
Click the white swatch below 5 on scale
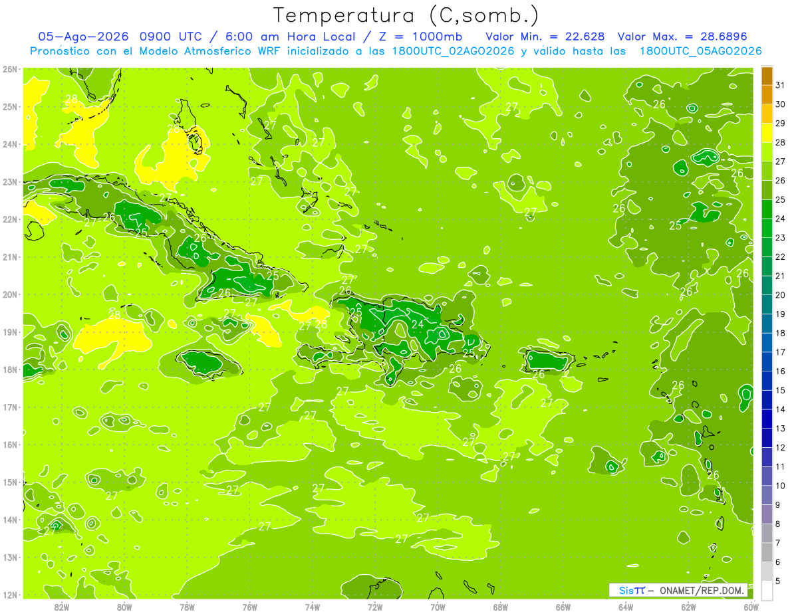point(767,590)
